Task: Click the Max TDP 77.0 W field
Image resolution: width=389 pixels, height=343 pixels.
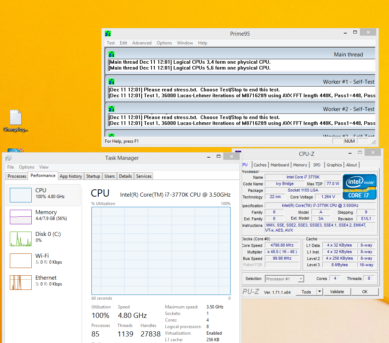Action: tap(333, 184)
